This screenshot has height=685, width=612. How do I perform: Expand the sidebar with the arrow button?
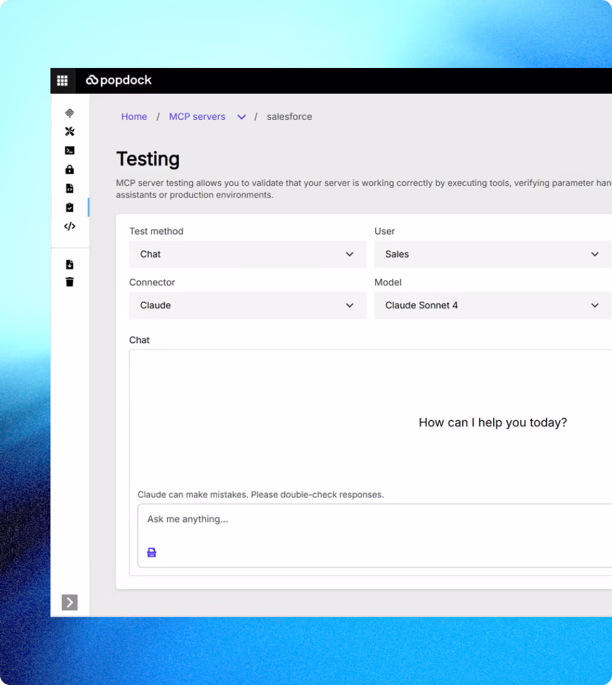coord(69,603)
